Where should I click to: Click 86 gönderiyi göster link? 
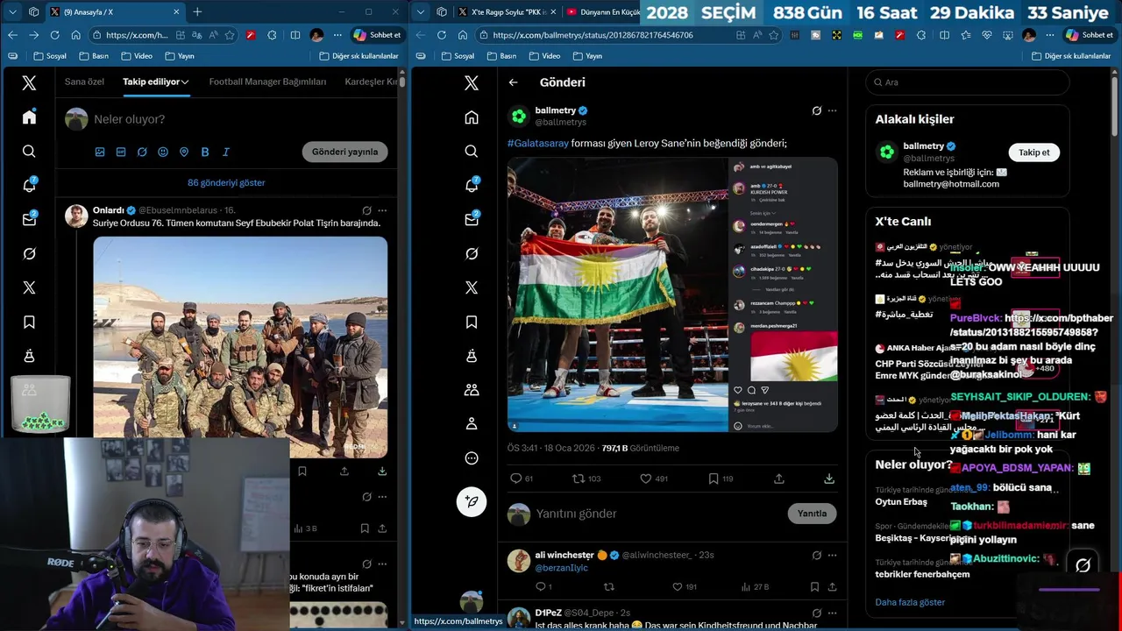coord(226,183)
